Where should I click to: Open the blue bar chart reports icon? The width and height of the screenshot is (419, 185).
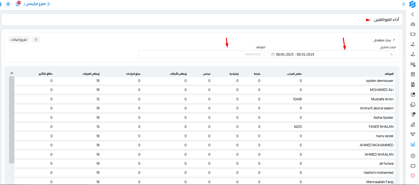pyautogui.click(x=413, y=144)
